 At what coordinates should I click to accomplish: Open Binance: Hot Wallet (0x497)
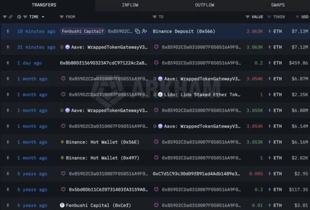click(102, 158)
